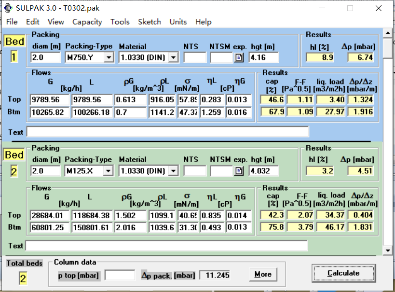
Task: Expand Bed 1 Material dropdown 1.0330 (DIN)
Action: [173, 57]
